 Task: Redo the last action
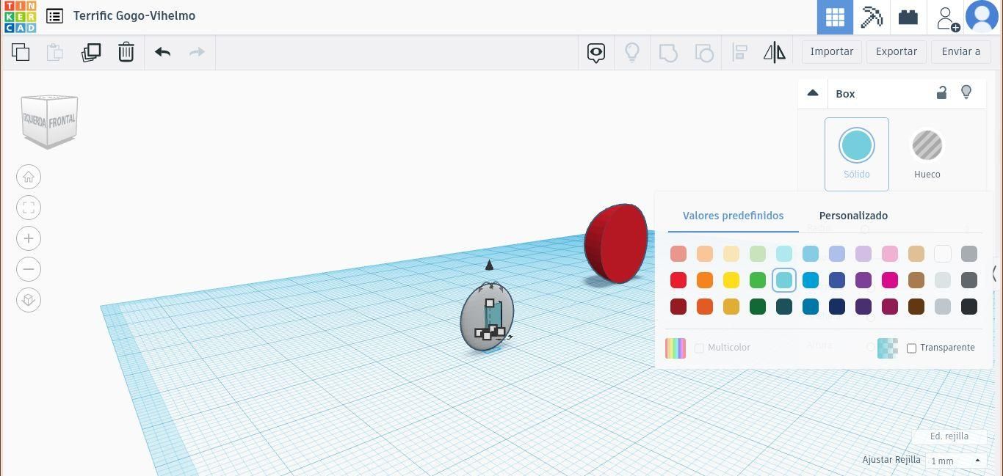coord(197,52)
